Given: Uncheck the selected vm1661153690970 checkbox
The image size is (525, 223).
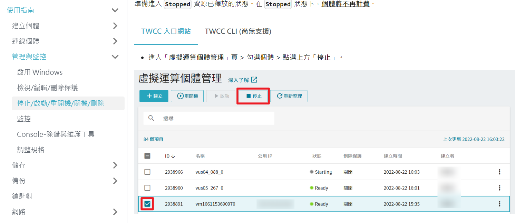Looking at the screenshot, I should (147, 204).
